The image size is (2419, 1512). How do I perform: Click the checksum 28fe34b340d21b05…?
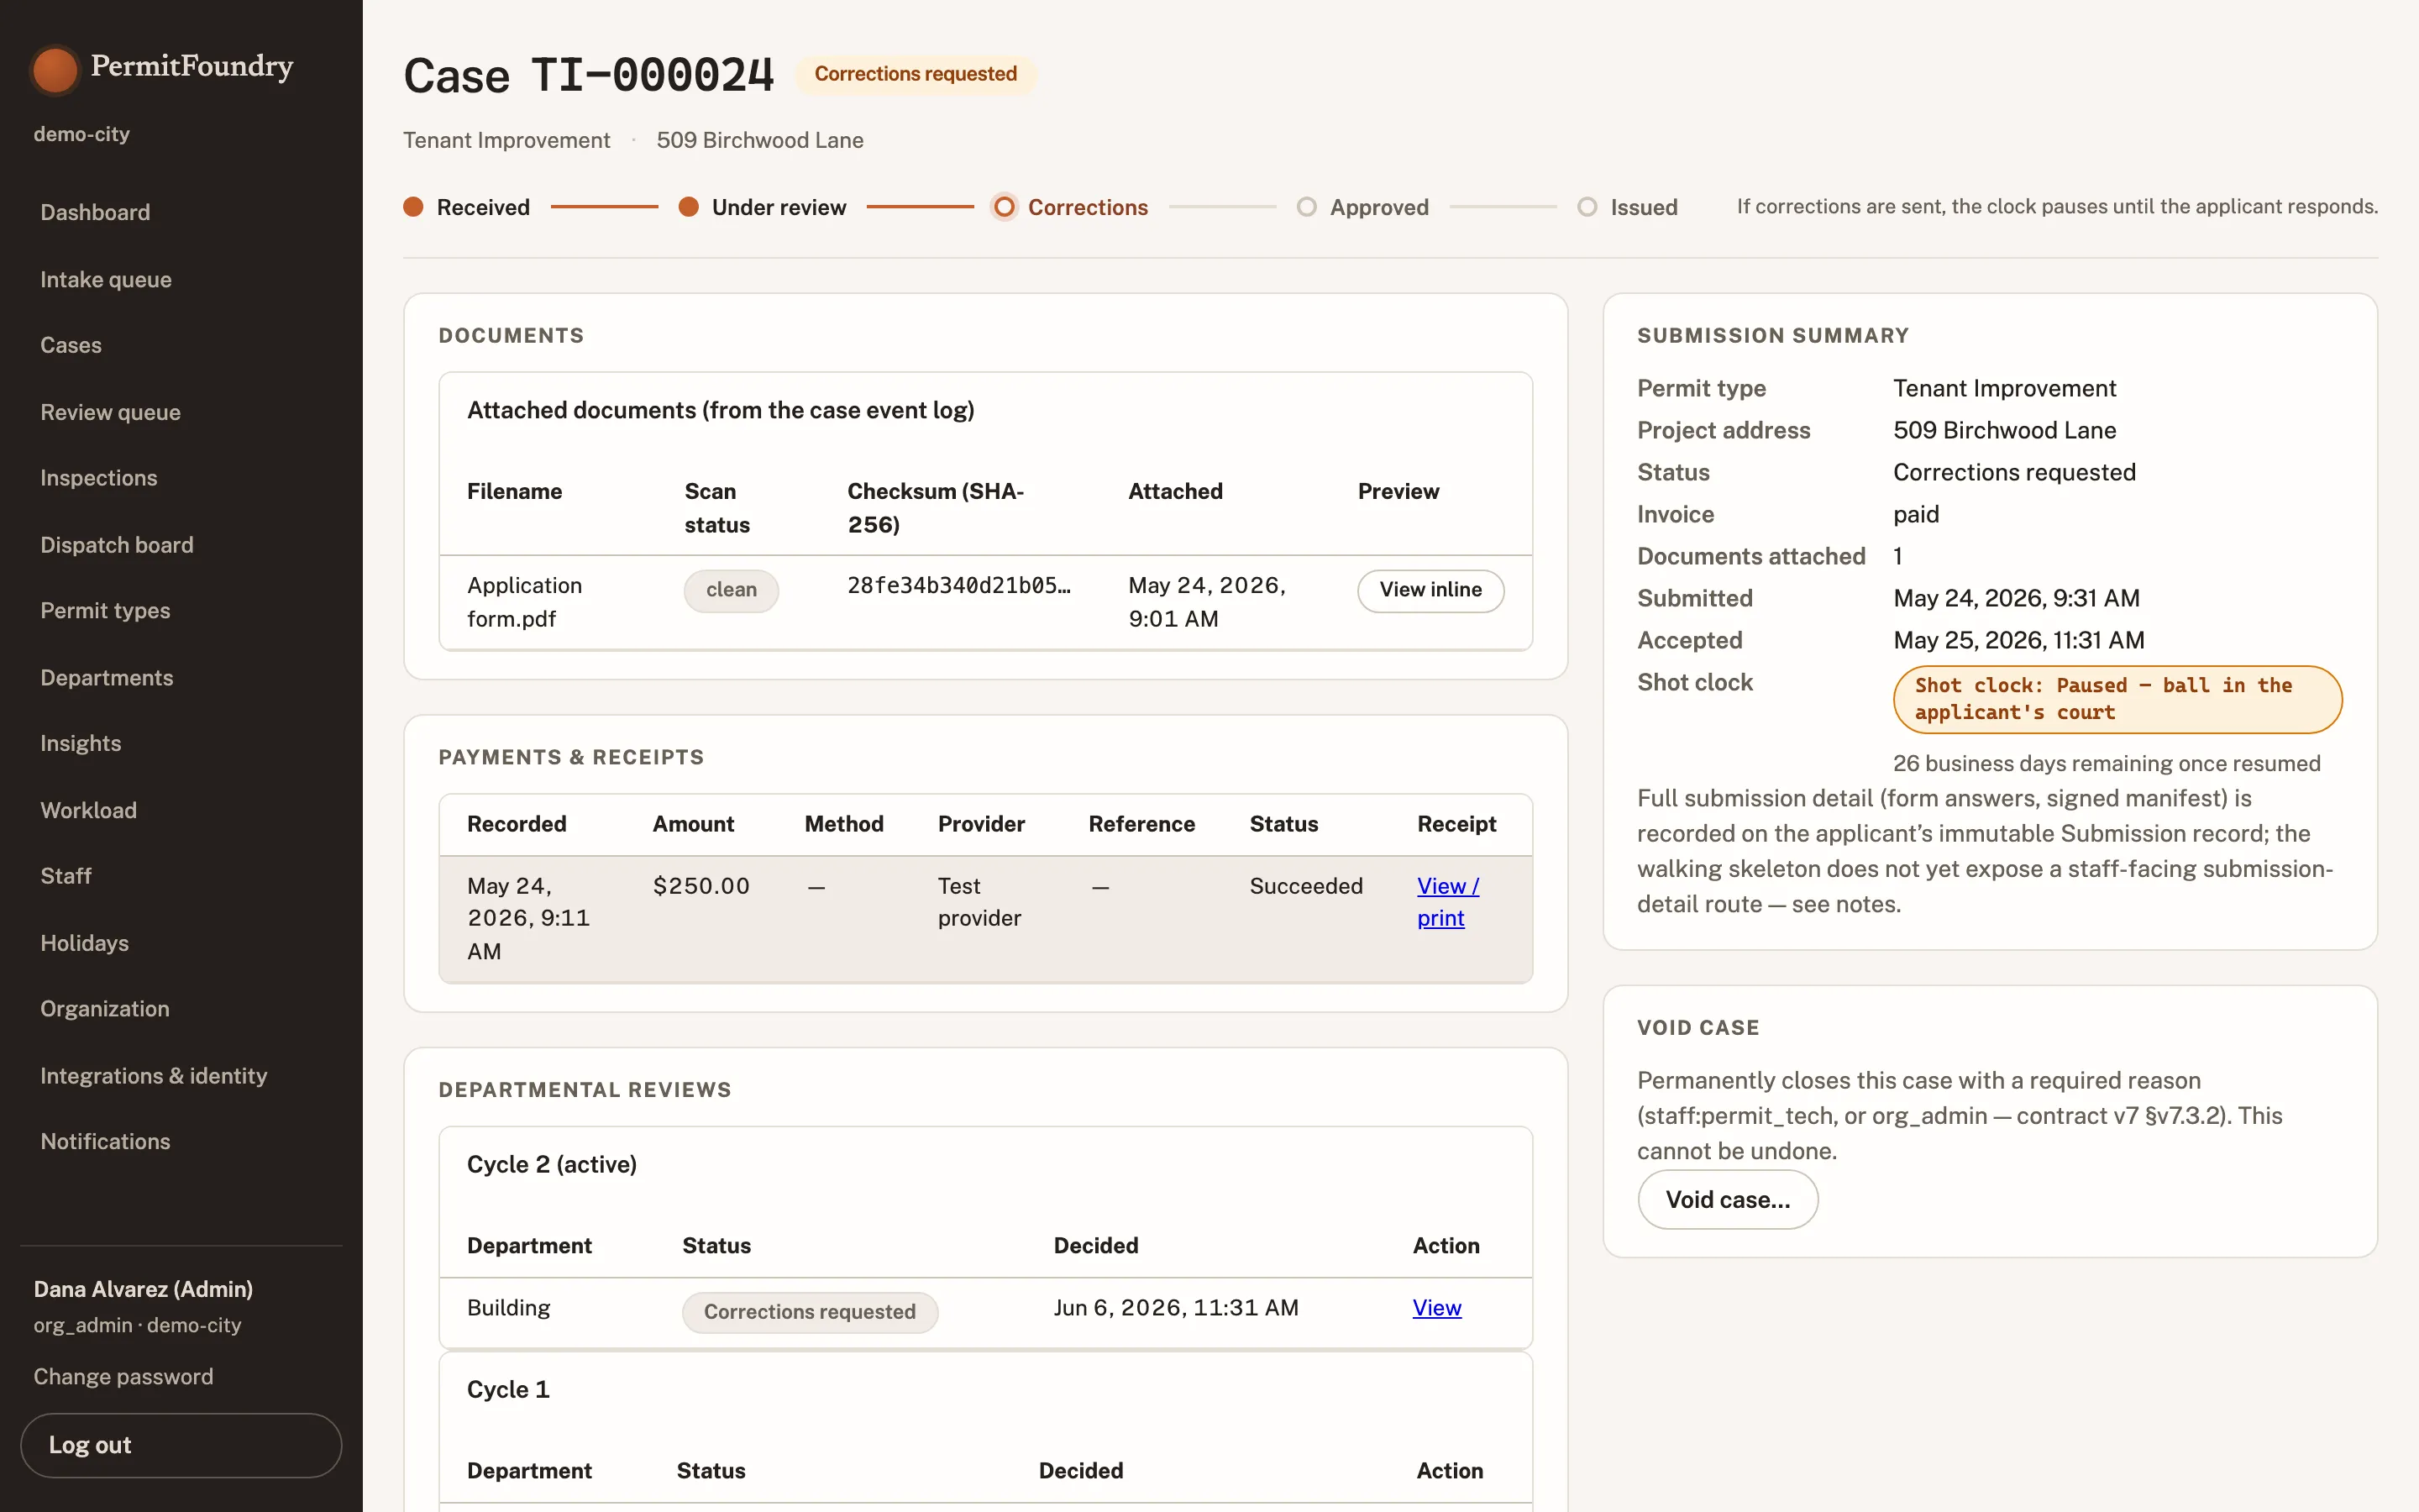[958, 586]
